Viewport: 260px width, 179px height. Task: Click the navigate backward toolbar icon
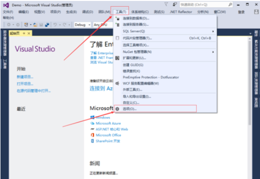(x=9, y=25)
